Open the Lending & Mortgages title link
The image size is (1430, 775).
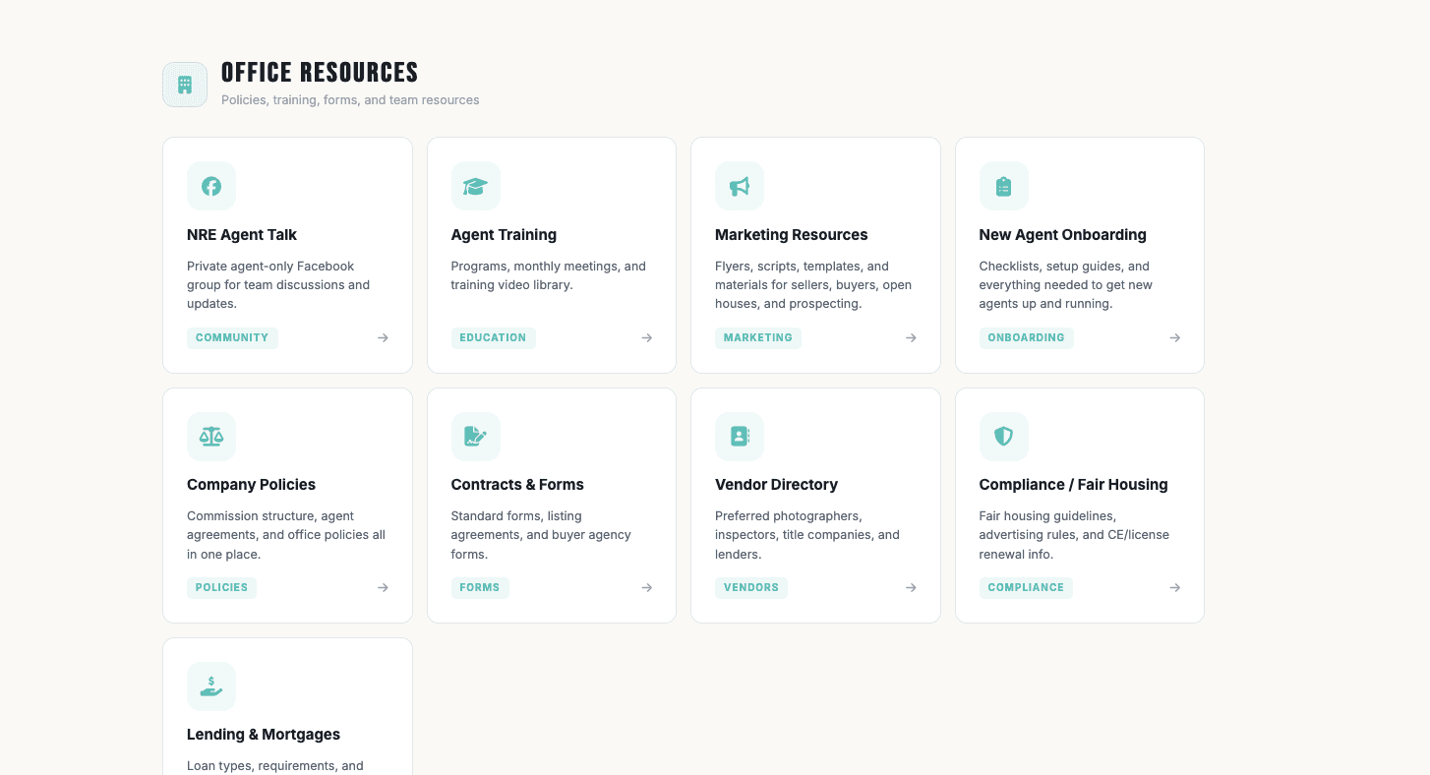point(264,735)
